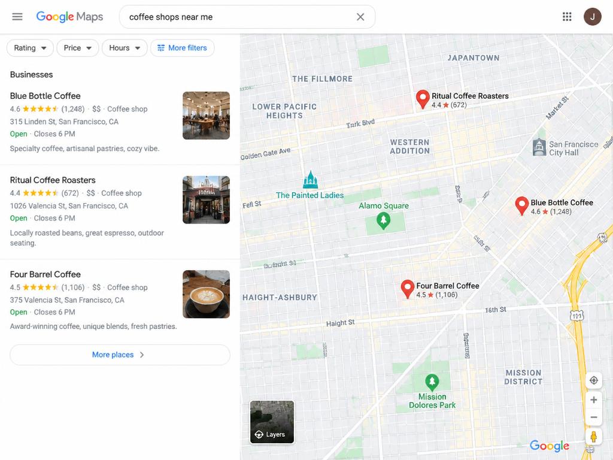Open the Layers map type switcher
Screen dimensions: 613x460
click(x=272, y=422)
